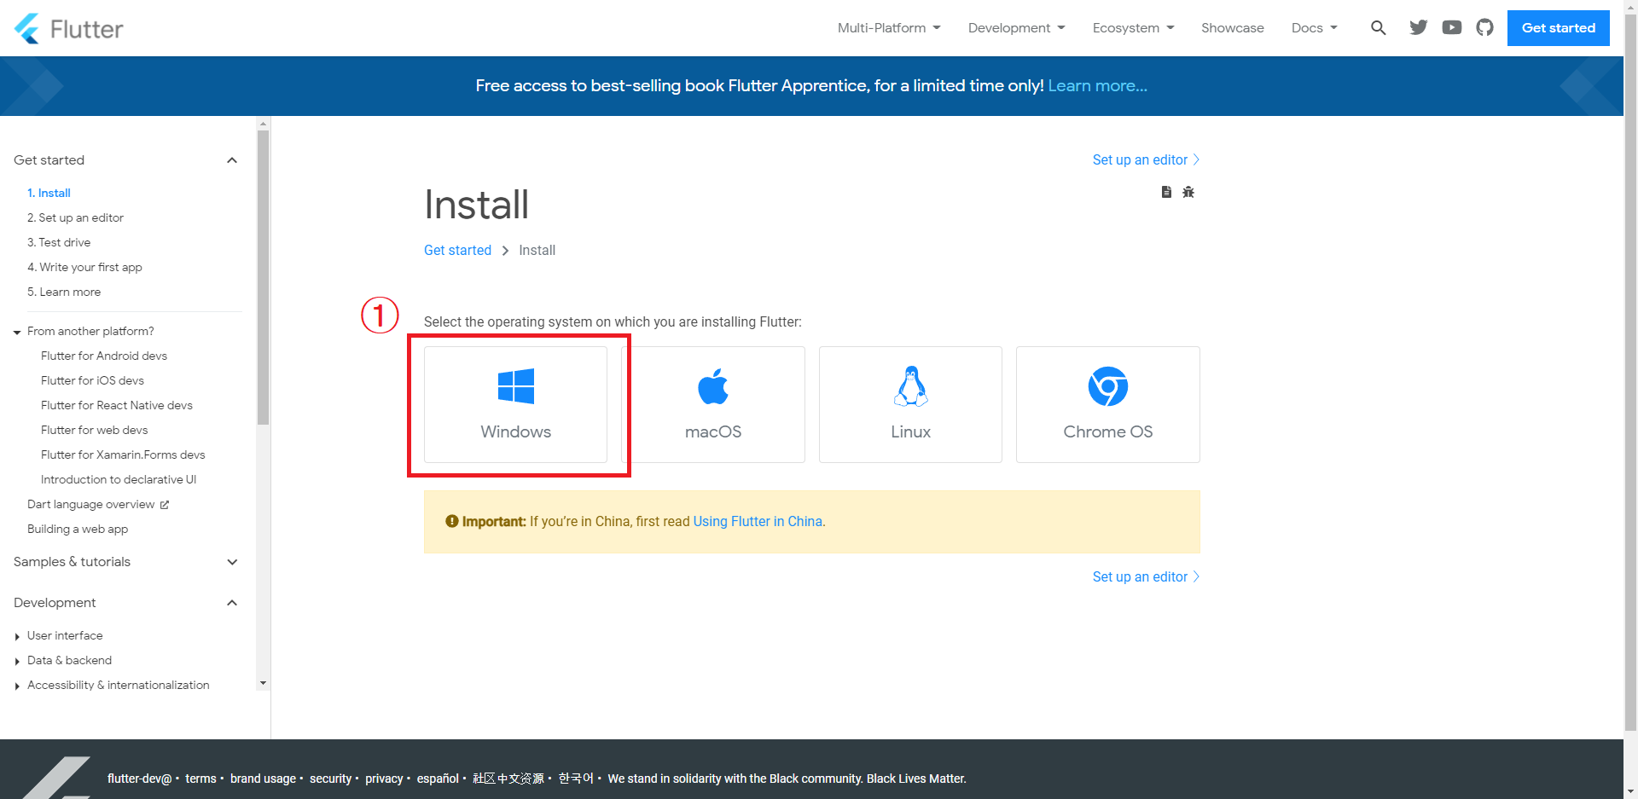
Task: Open the Development dropdown in the top navigation
Action: (x=1017, y=28)
